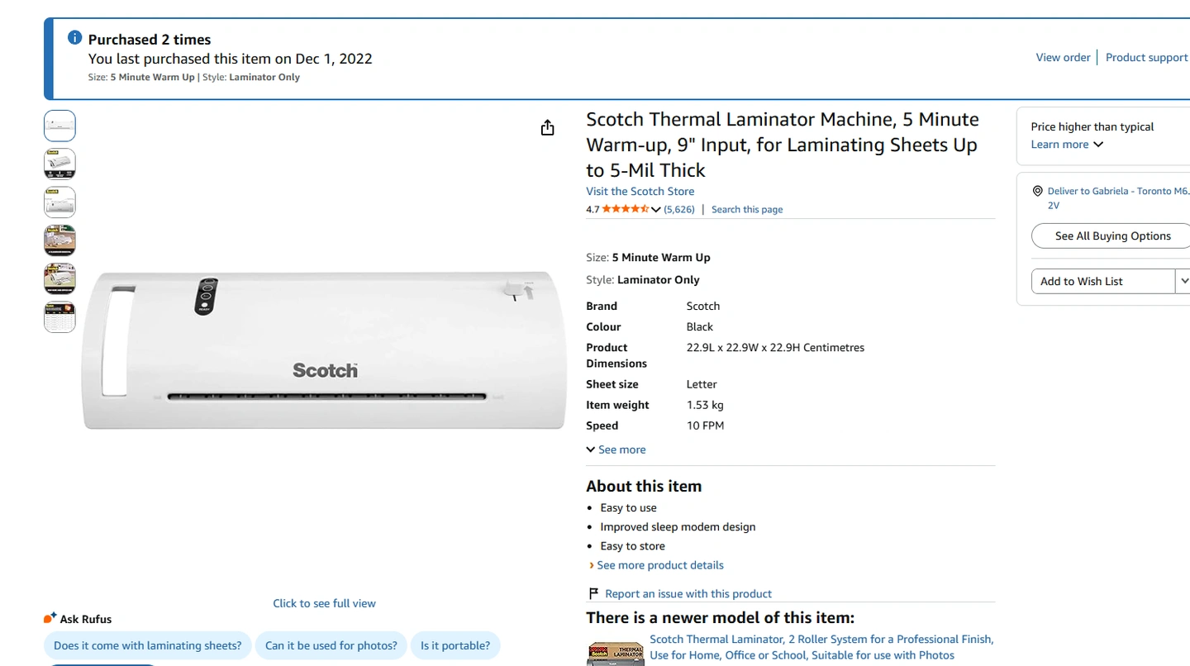Select the first product thumbnail
Viewport: 1190px width, 666px height.
(x=59, y=126)
